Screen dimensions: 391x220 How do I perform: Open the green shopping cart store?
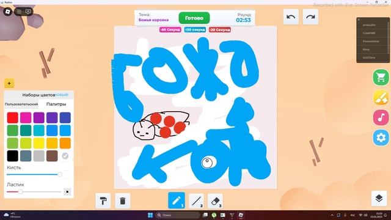pos(381,78)
